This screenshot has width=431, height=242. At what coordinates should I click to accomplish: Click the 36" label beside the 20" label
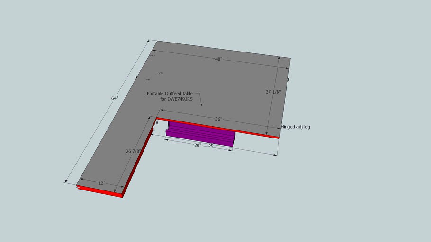pyautogui.click(x=211, y=145)
